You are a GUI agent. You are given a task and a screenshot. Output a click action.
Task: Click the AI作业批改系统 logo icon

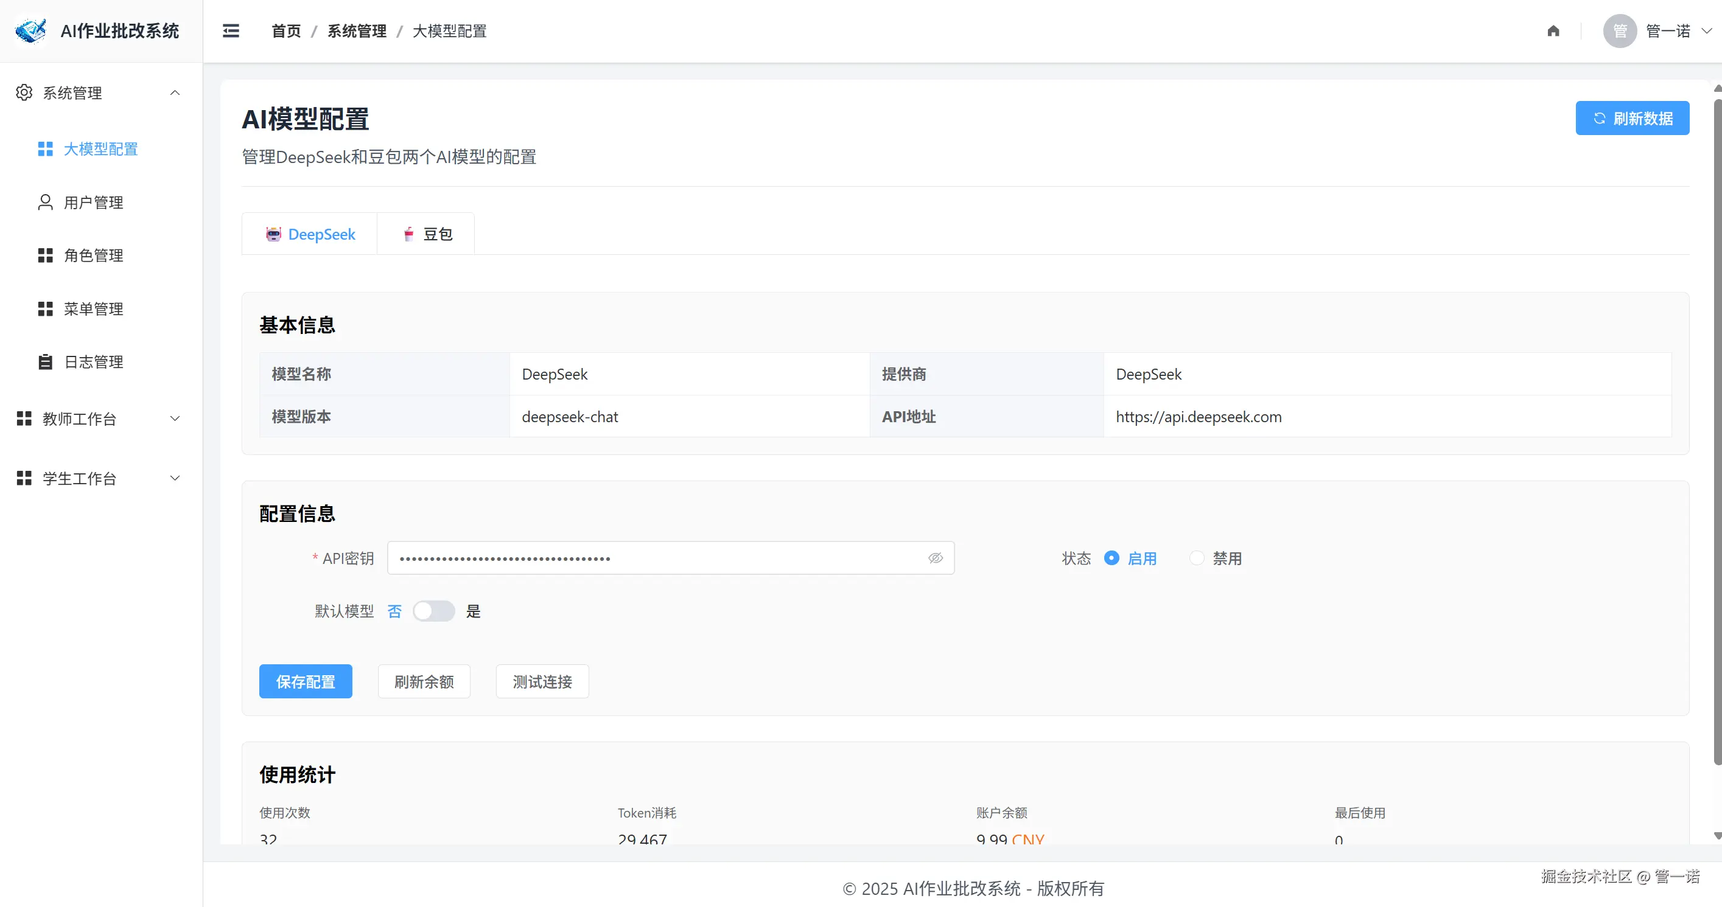(x=31, y=31)
